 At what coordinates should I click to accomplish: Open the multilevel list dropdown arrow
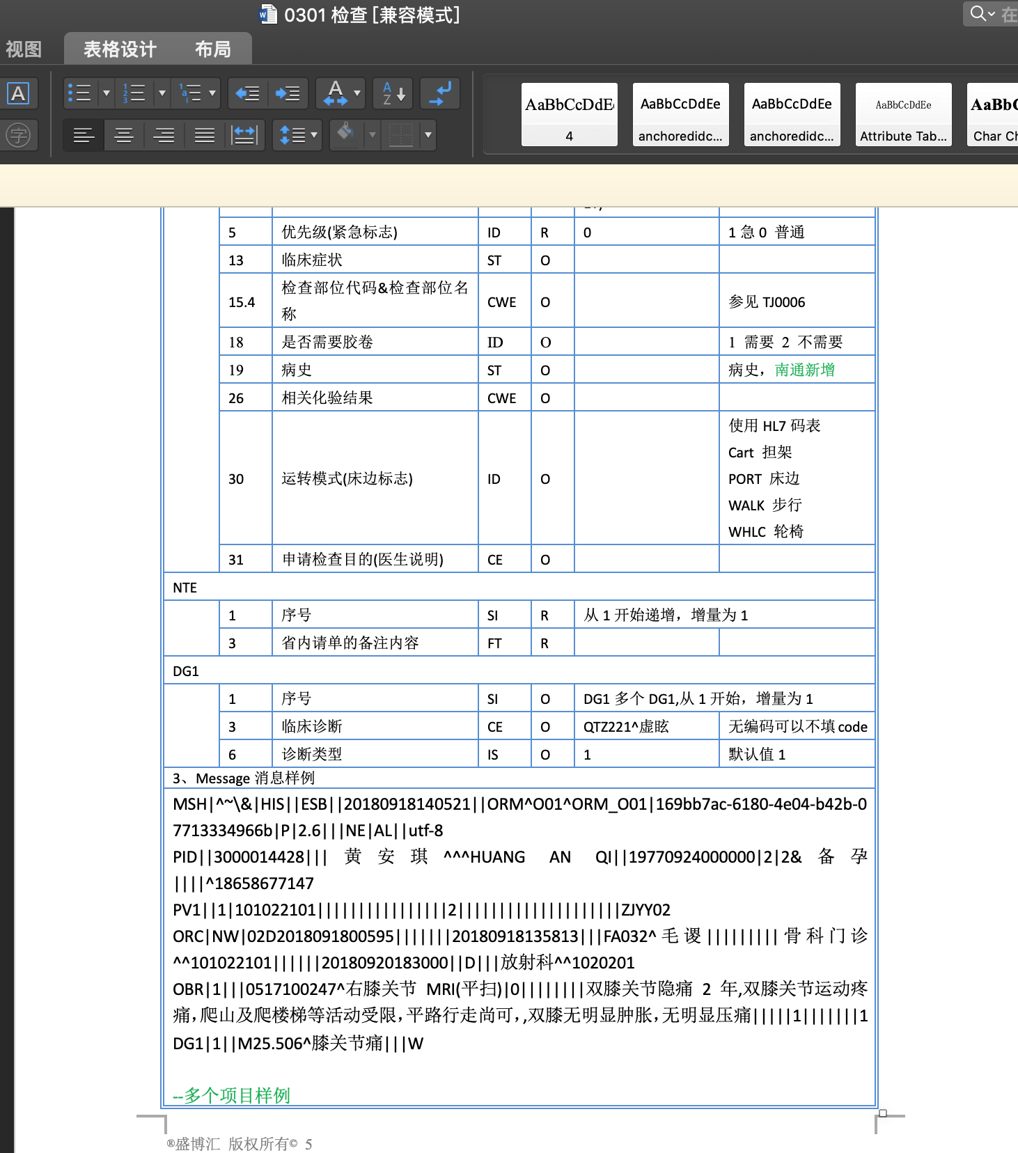[x=212, y=93]
